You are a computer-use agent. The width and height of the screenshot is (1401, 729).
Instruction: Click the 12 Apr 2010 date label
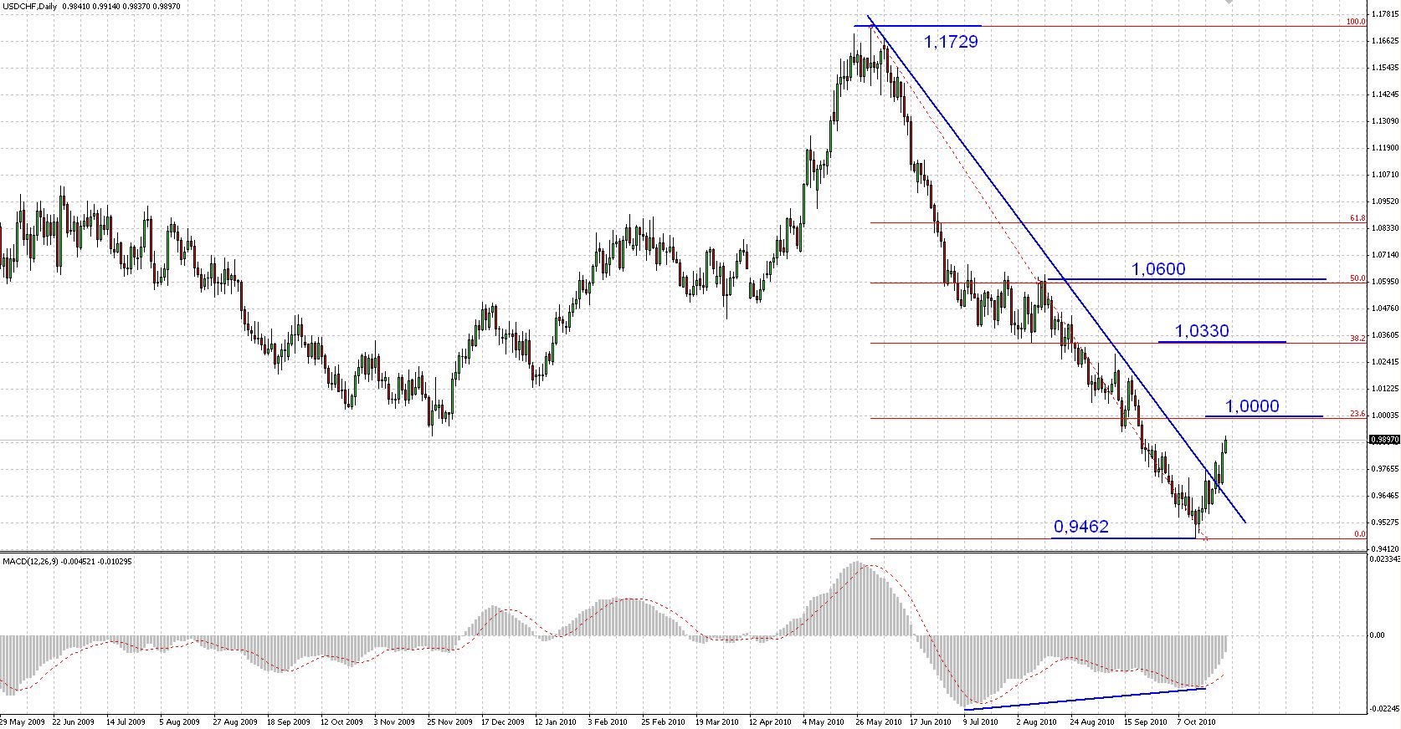click(771, 721)
